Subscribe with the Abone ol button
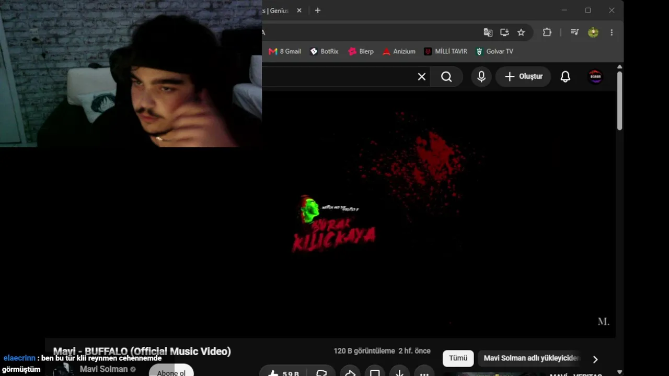Screen dimensions: 669x376 coord(171,370)
